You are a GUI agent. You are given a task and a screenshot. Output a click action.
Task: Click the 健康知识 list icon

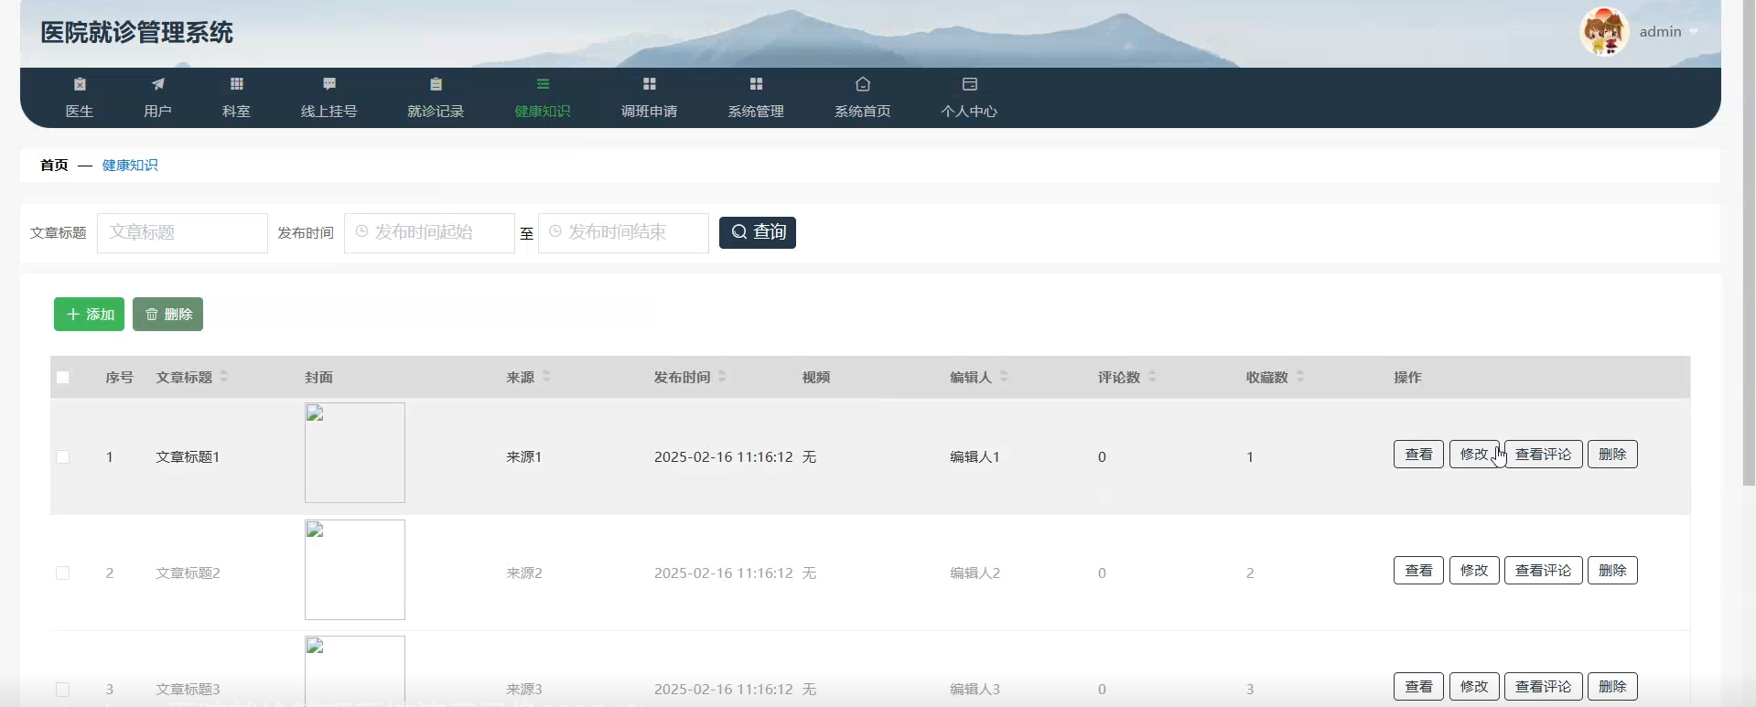(x=543, y=84)
